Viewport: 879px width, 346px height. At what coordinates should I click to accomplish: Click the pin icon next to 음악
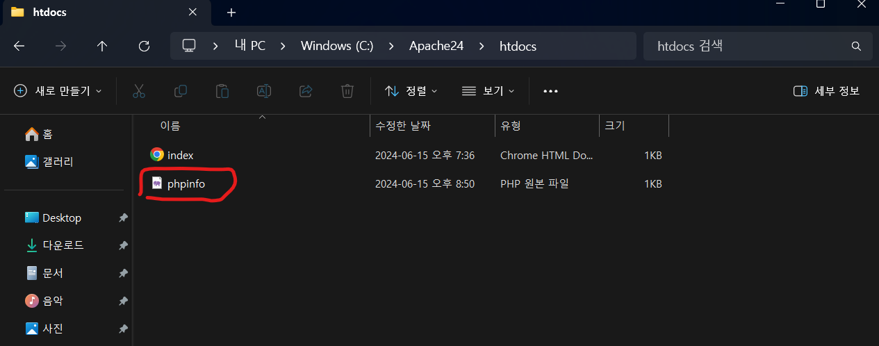[x=123, y=302]
